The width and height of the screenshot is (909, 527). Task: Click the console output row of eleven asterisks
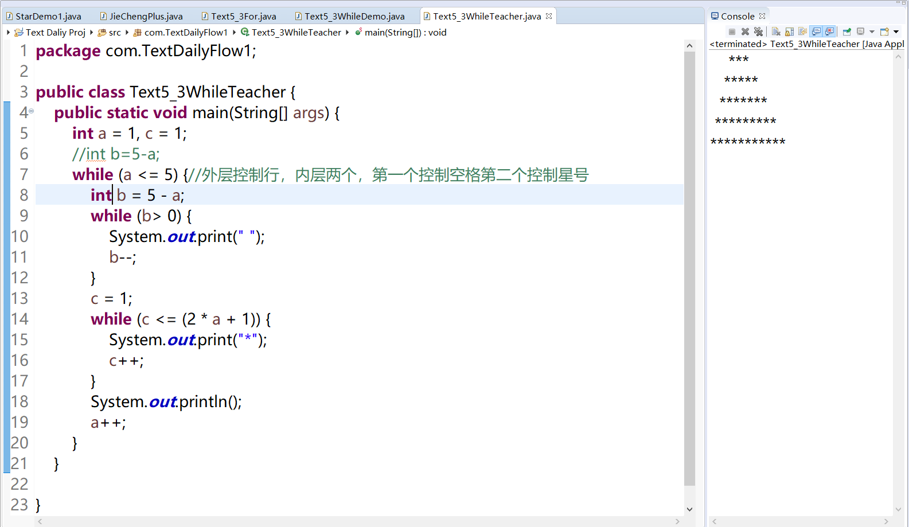pyautogui.click(x=748, y=142)
